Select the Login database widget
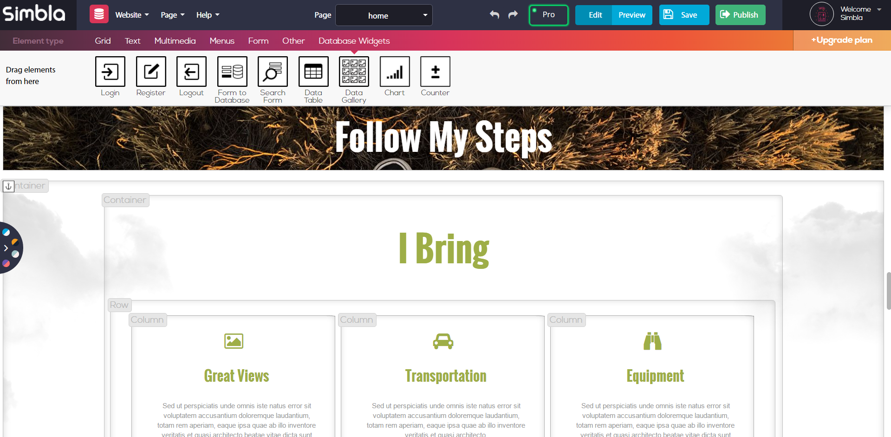 click(x=110, y=77)
